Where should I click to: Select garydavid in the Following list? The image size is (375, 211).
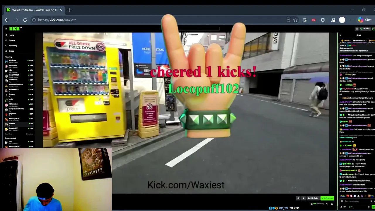click(19, 114)
